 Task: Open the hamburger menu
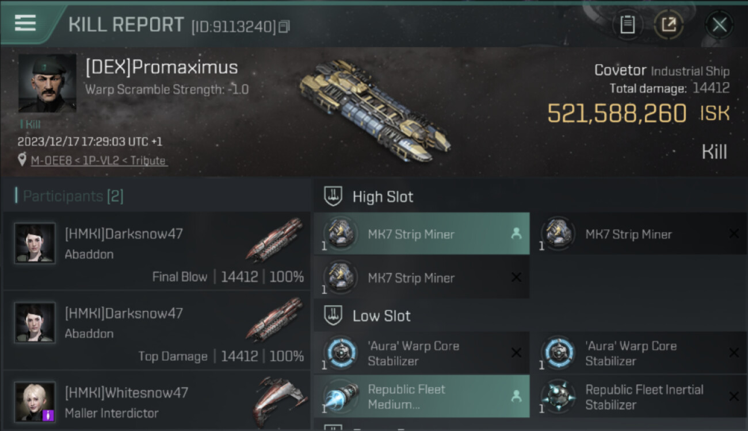[25, 22]
